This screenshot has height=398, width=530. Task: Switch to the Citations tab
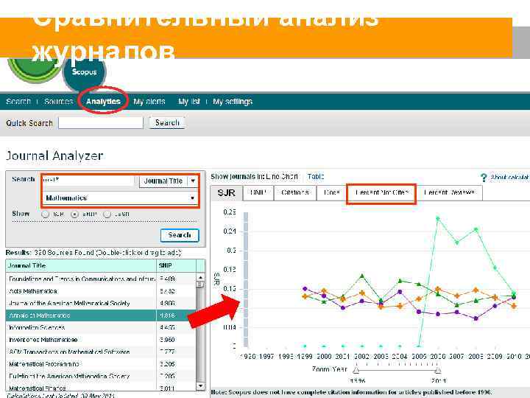click(x=295, y=193)
